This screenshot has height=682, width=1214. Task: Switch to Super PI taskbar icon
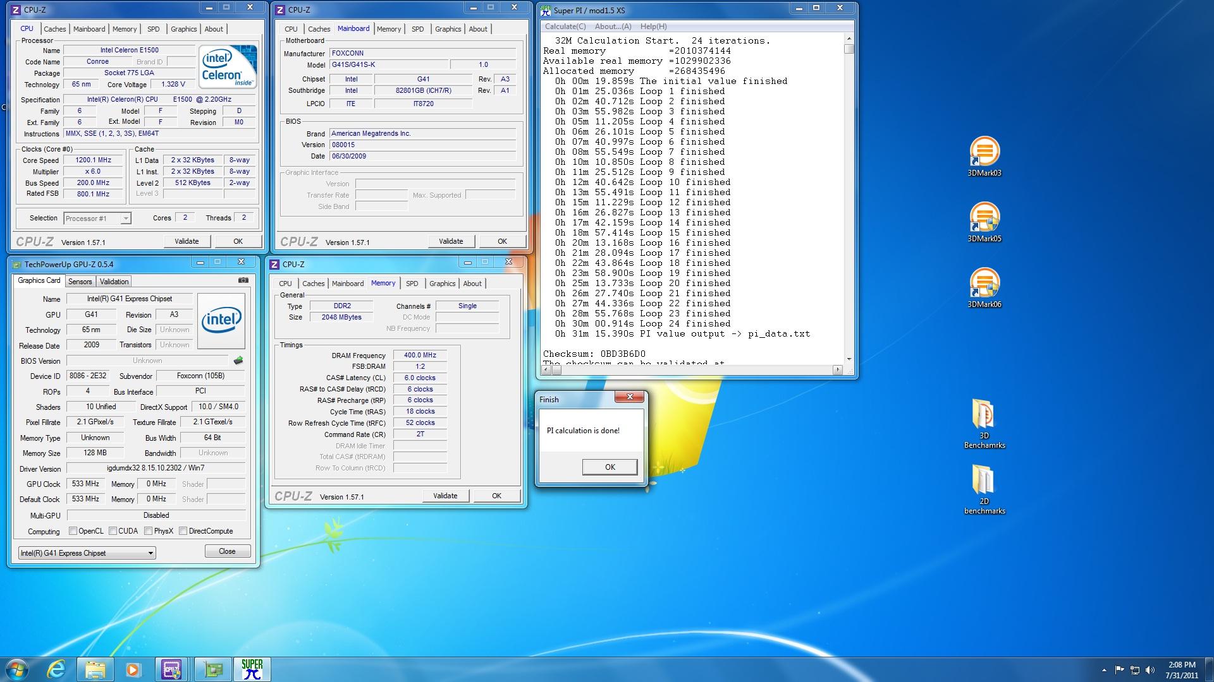point(252,669)
